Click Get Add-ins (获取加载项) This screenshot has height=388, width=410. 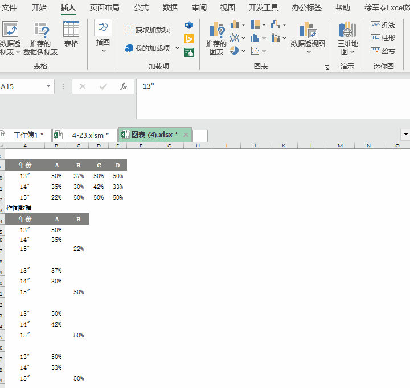pos(147,30)
